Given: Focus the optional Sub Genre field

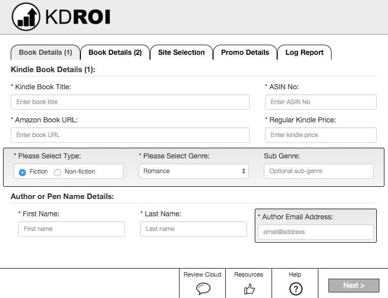Looking at the screenshot, I should [319, 171].
